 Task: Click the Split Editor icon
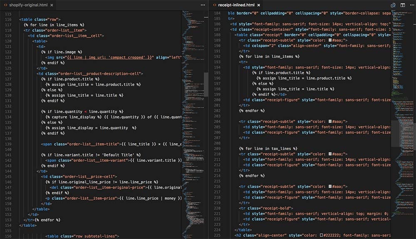(x=403, y=5)
